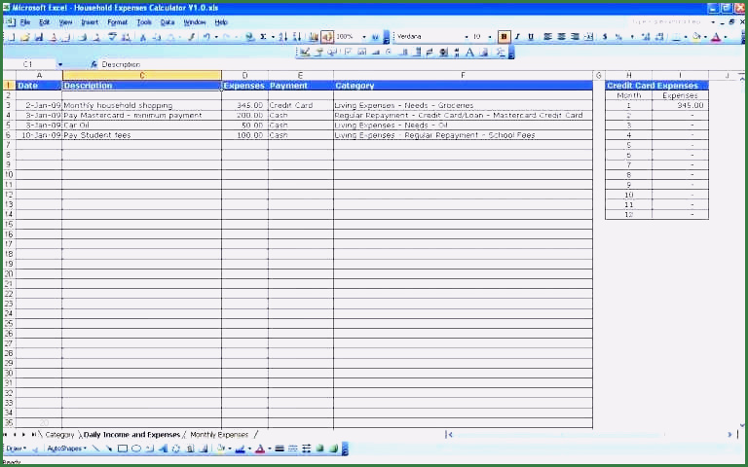
Task: Switch to the Monthly Expenses sheet tab
Action: (219, 435)
